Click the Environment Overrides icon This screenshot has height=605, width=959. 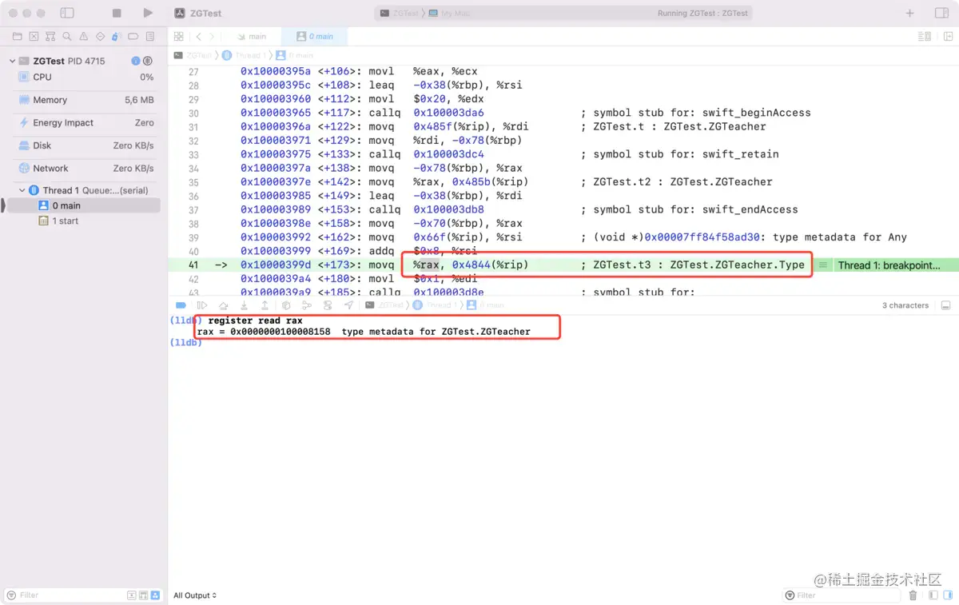click(x=328, y=305)
